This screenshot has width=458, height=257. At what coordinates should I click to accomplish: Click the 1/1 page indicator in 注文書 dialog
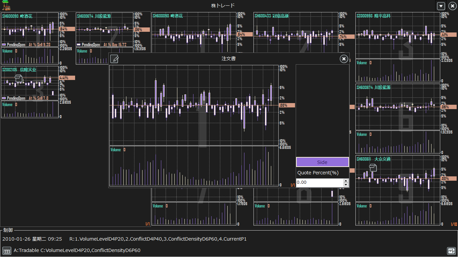[x=292, y=185]
